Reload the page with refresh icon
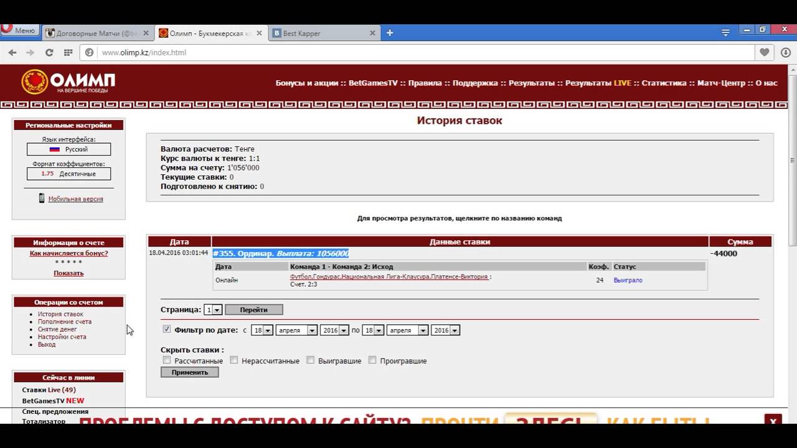This screenshot has height=448, width=797. tap(49, 53)
